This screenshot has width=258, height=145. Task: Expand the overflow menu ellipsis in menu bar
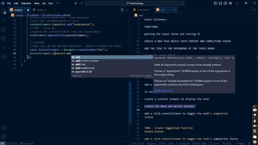pos(58,3)
